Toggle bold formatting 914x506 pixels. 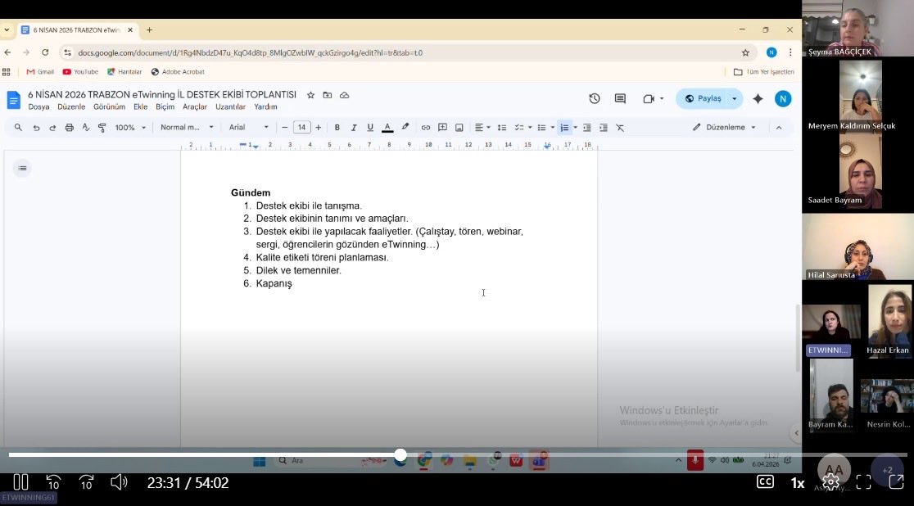tap(337, 127)
